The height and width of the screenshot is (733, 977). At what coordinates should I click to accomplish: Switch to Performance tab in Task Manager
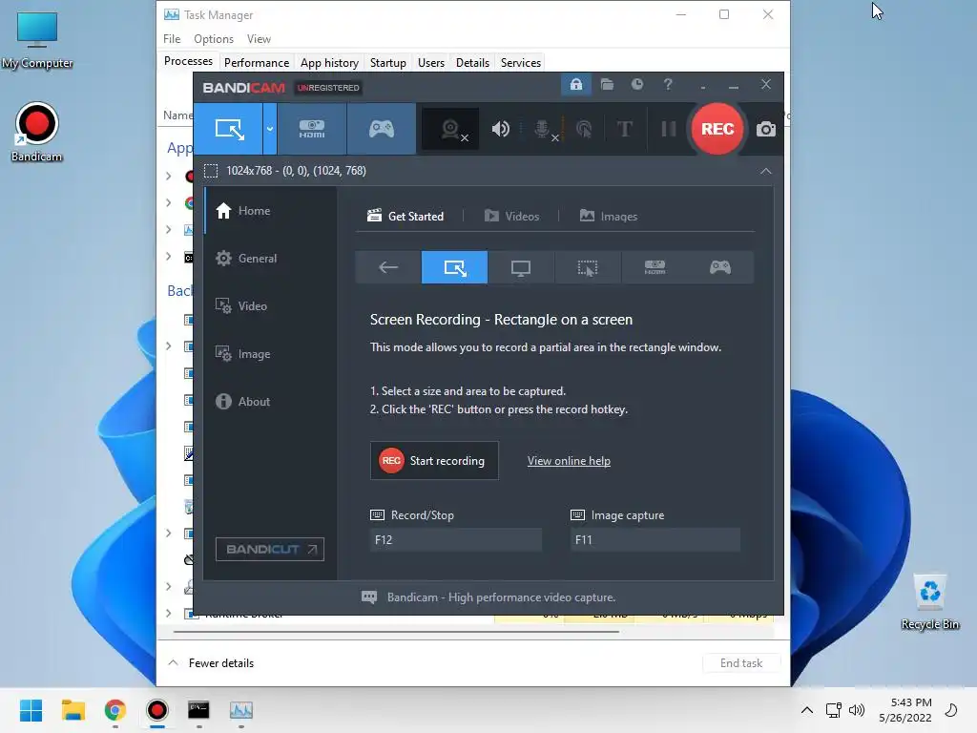click(256, 62)
